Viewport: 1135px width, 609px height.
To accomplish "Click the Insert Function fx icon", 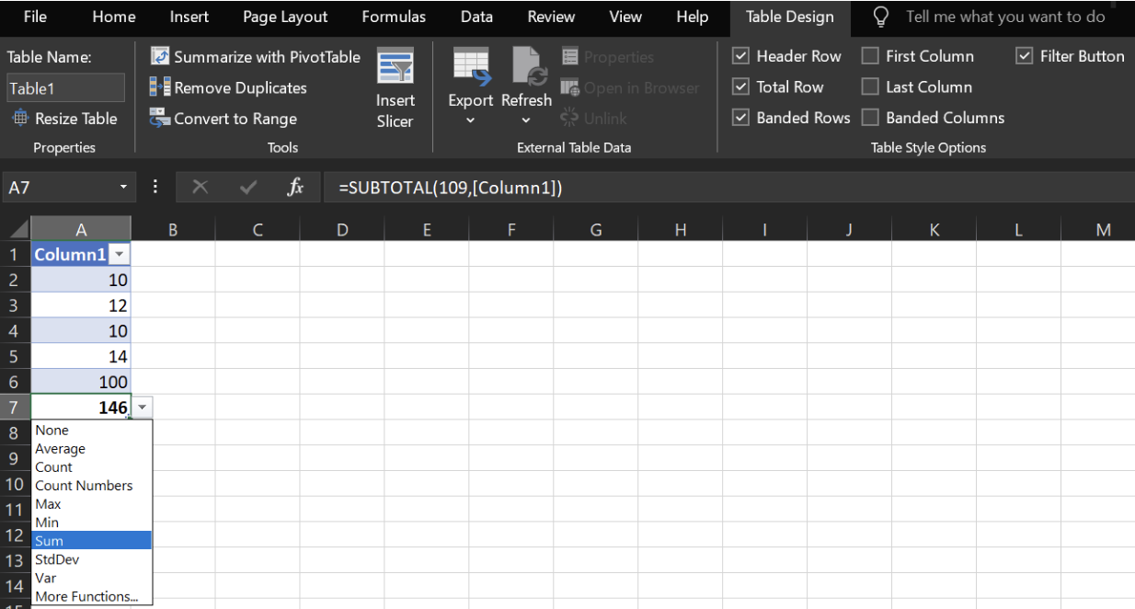I will 295,188.
